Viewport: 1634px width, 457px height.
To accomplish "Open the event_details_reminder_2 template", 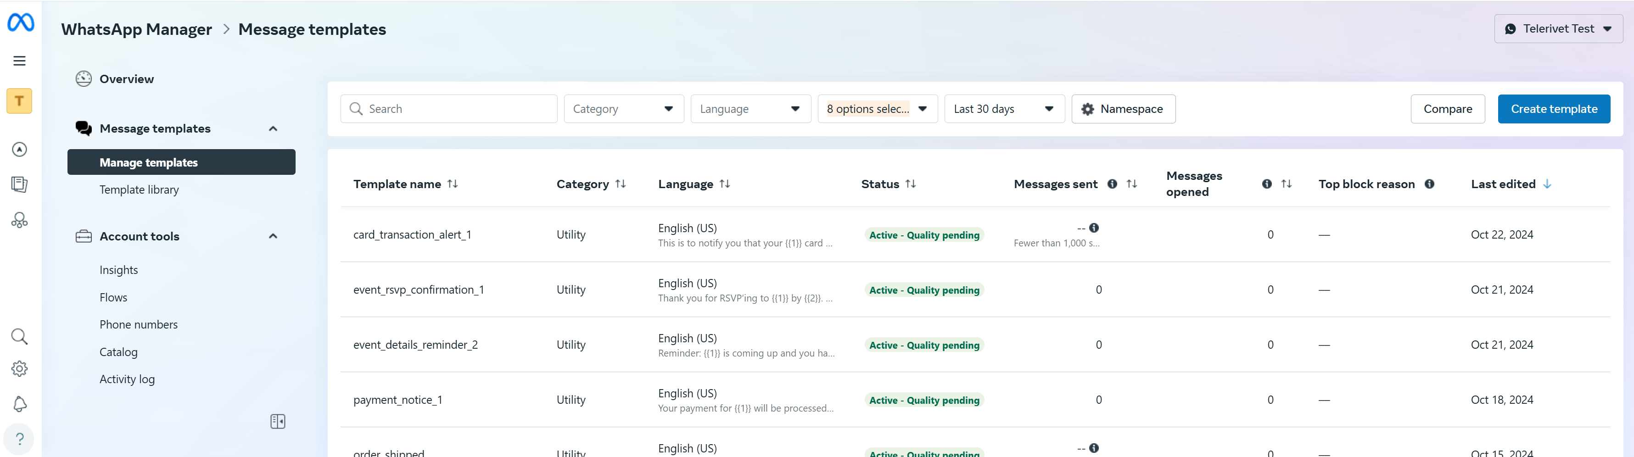I will point(415,345).
